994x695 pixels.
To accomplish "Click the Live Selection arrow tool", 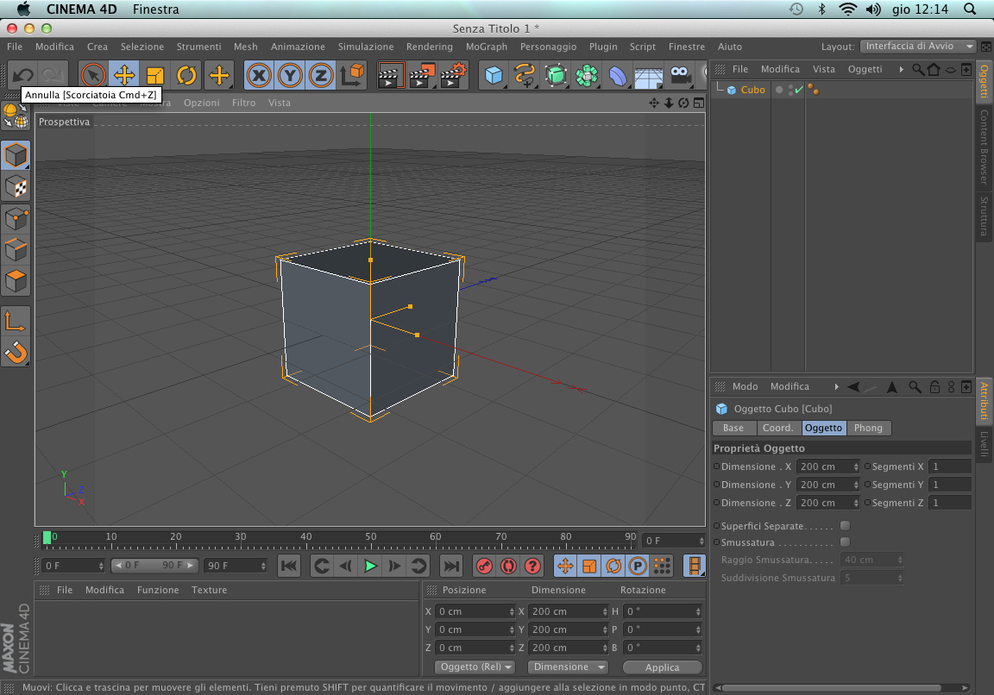I will coord(92,76).
